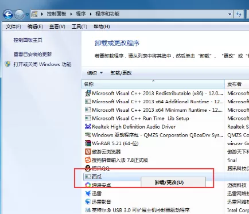Click the refresh button beside address bar
The image size is (249, 214).
[239, 14]
